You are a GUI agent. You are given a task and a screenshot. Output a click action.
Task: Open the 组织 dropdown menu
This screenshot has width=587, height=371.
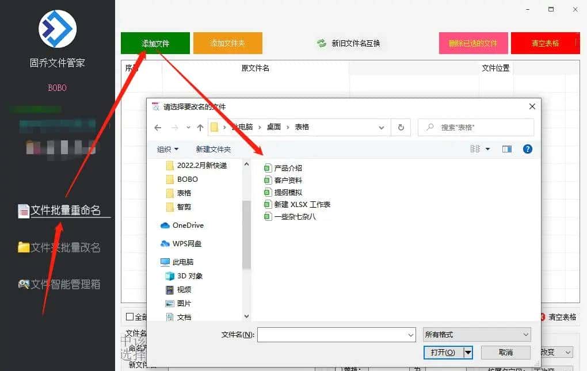[167, 149]
